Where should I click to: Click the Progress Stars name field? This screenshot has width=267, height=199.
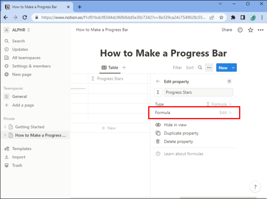point(199,93)
